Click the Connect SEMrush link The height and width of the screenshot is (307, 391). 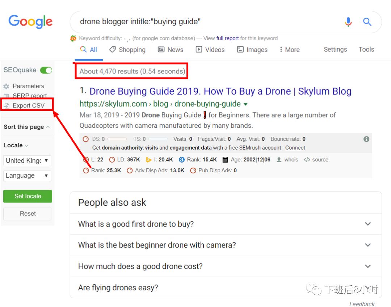[x=295, y=148]
